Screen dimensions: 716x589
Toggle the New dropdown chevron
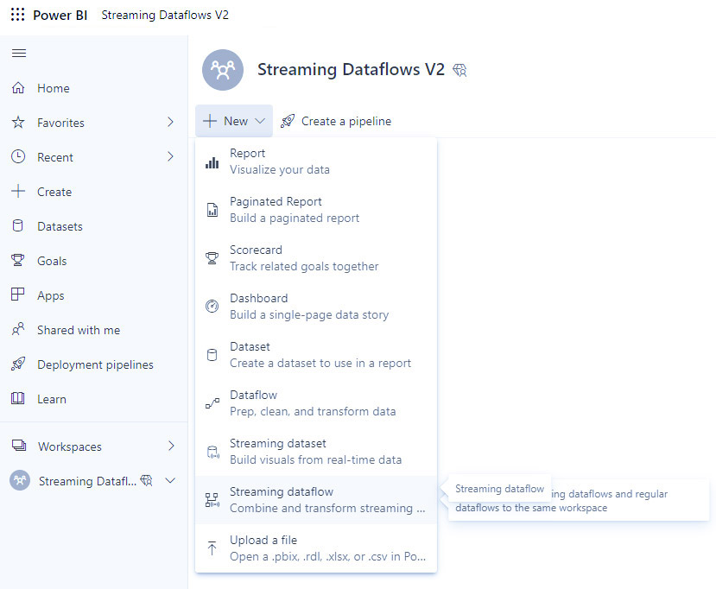pos(260,121)
